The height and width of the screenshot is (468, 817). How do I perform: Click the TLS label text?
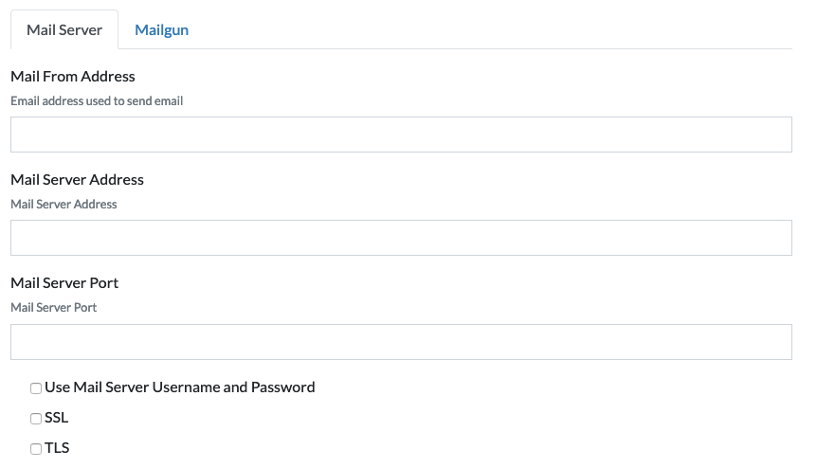click(57, 447)
